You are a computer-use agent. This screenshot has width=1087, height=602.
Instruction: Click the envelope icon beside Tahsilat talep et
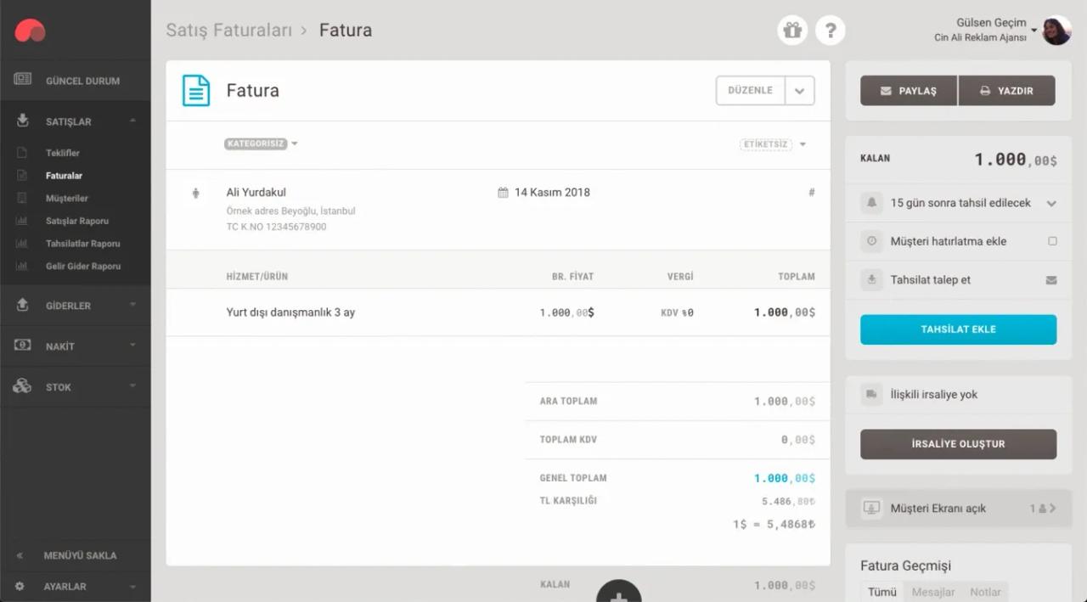[1051, 280]
